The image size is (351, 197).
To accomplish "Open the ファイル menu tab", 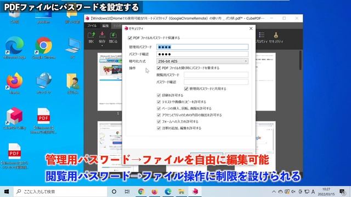I will pos(92,26).
